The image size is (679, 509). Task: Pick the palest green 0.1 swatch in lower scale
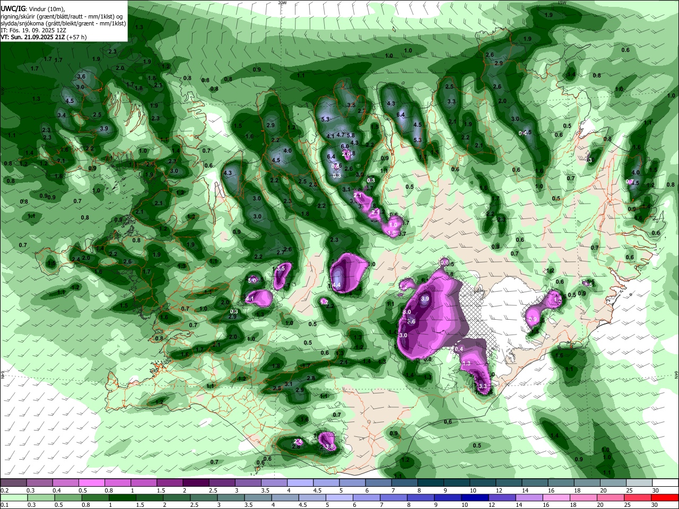[13, 497]
